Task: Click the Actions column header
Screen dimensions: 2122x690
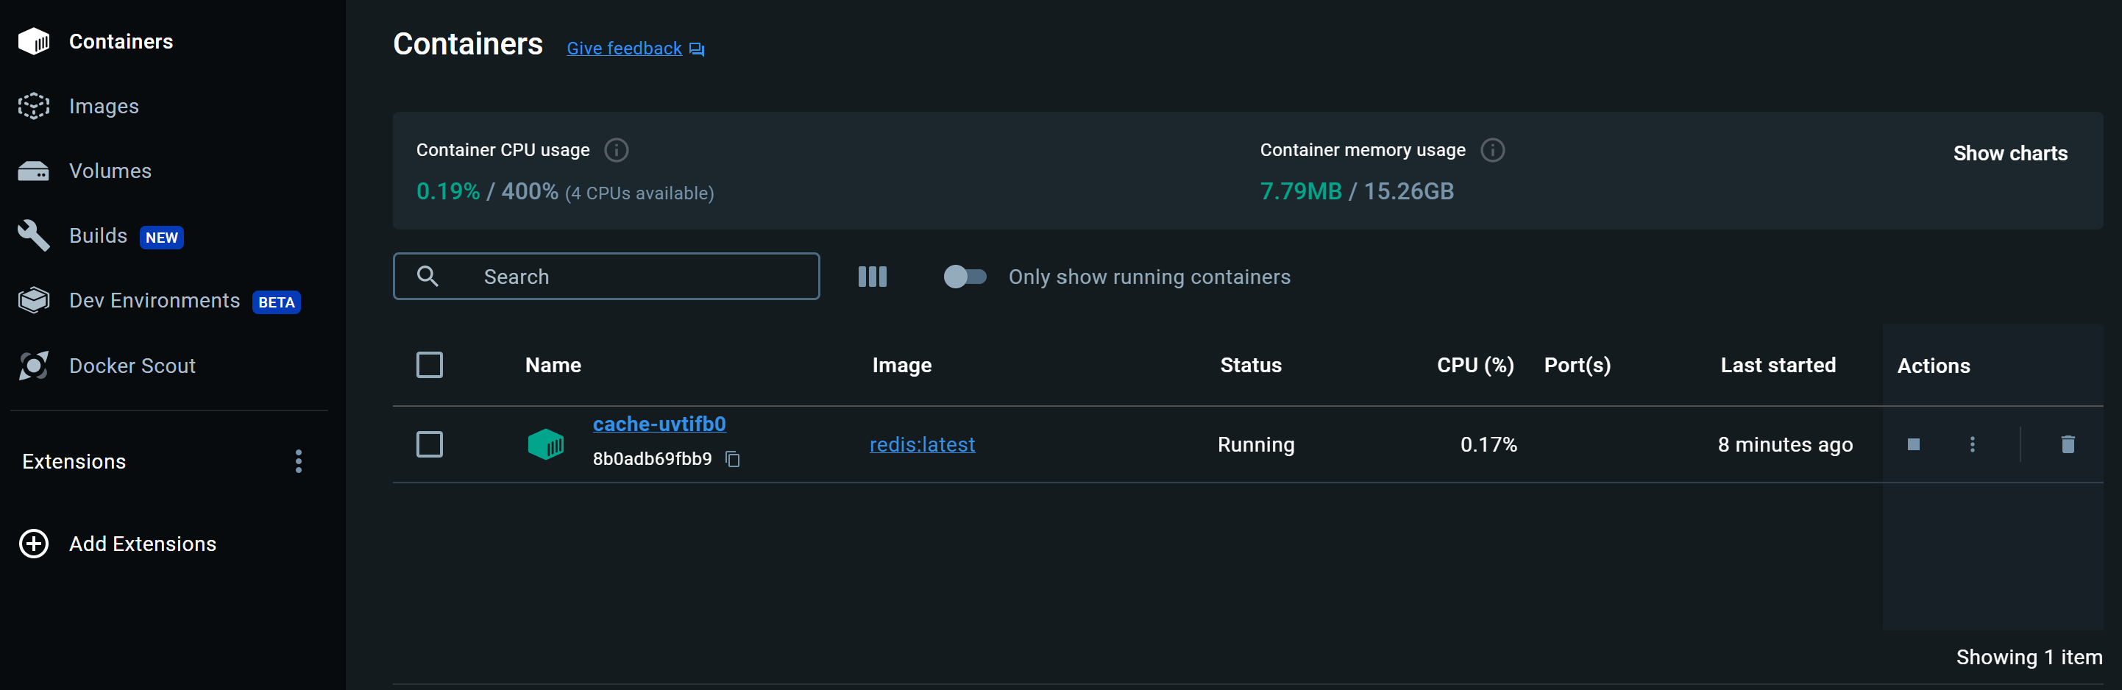Action: coord(1934,366)
